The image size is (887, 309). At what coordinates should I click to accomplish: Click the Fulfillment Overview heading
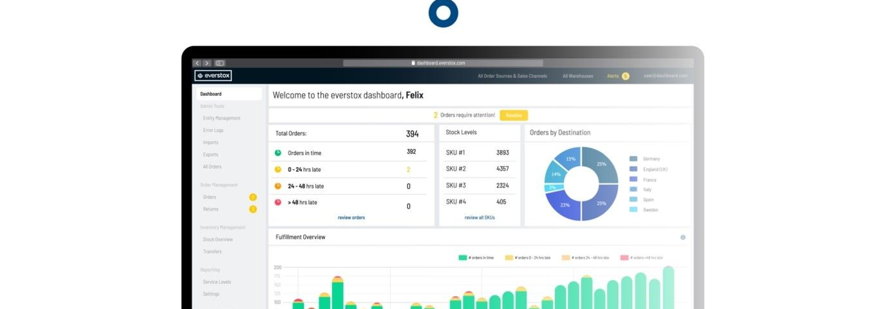pos(301,237)
